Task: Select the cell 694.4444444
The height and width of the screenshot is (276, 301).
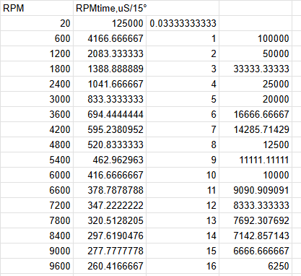Action: point(110,114)
